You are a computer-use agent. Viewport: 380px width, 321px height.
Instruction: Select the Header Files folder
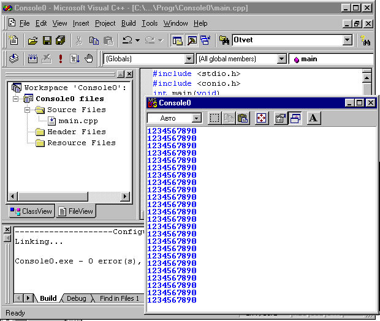point(77,132)
